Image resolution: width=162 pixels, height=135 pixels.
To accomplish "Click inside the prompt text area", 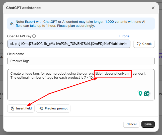I will coord(81,85).
